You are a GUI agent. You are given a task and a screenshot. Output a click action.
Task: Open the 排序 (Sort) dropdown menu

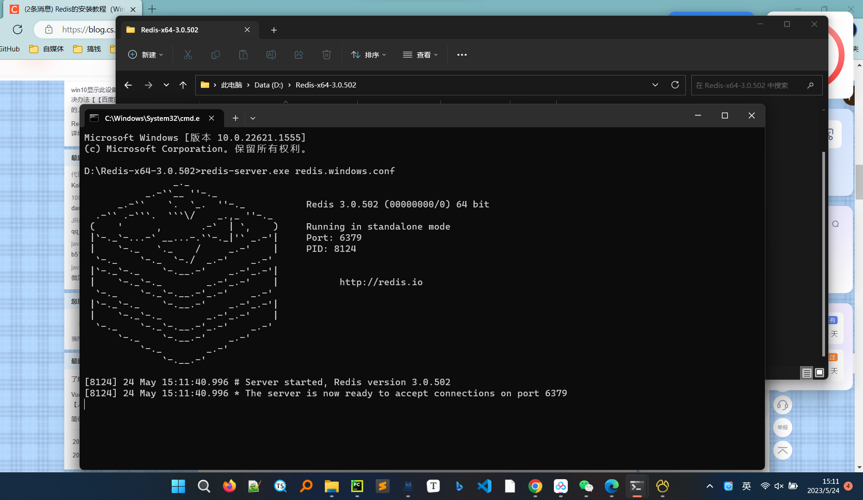coord(368,55)
